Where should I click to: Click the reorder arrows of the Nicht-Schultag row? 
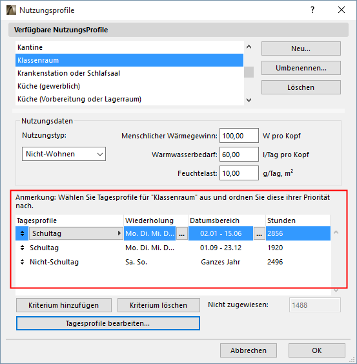22,262
